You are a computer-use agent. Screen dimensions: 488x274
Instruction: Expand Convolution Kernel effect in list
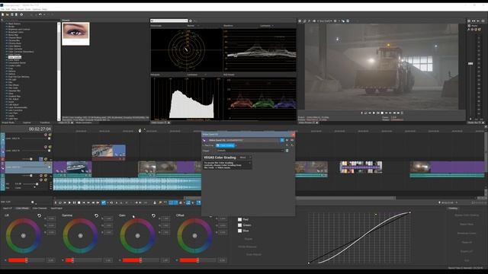point(7,62)
